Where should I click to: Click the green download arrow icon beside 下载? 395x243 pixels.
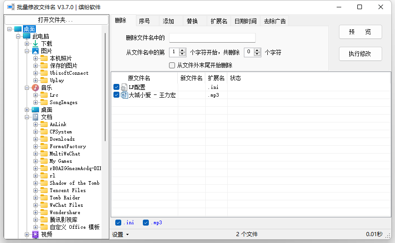tap(35, 44)
